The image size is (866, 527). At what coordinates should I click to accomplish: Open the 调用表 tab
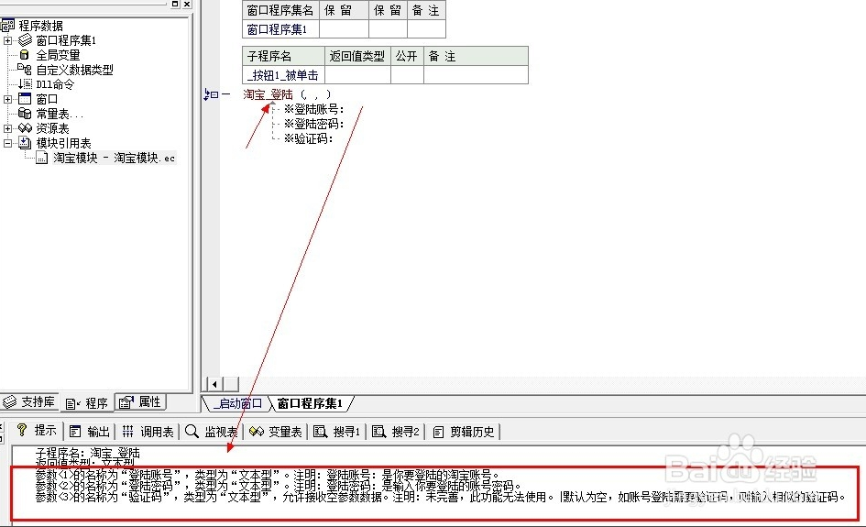coord(148,432)
